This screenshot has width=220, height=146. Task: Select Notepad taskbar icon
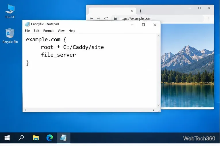coord(64,138)
